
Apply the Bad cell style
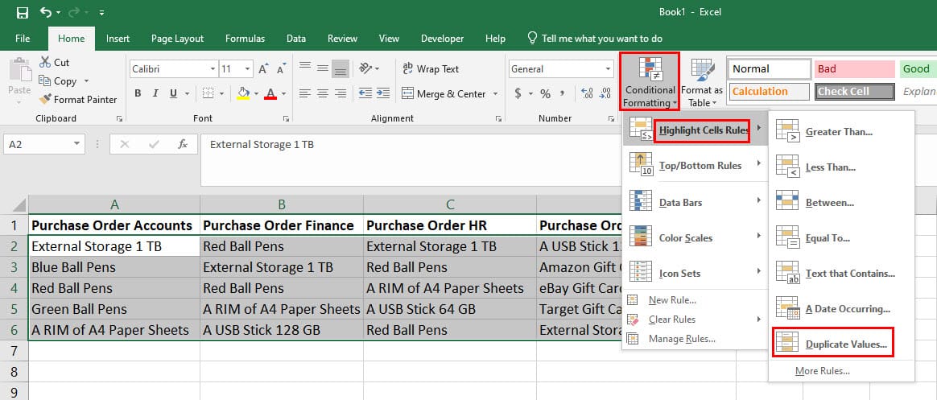pos(854,68)
